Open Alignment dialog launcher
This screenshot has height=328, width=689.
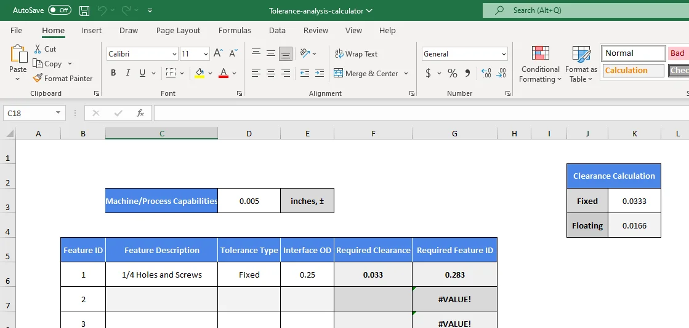(x=412, y=93)
